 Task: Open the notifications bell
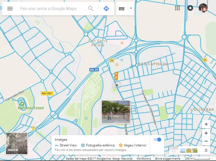(x=190, y=8)
